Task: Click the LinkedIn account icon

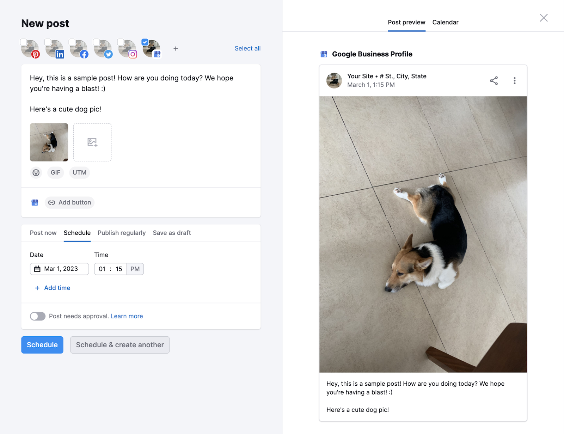Action: [x=55, y=49]
